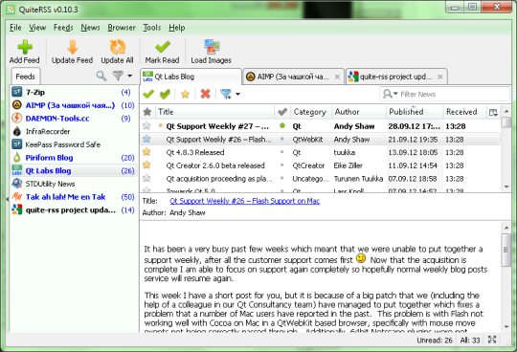Toggle star on Qt acquisition proceeding row
Image resolution: width=517 pixels, height=352 pixels.
pyautogui.click(x=146, y=179)
